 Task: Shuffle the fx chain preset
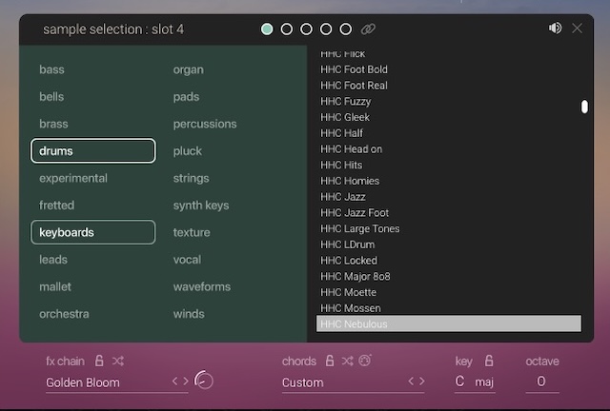click(117, 362)
